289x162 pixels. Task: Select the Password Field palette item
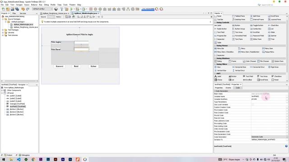point(257,36)
